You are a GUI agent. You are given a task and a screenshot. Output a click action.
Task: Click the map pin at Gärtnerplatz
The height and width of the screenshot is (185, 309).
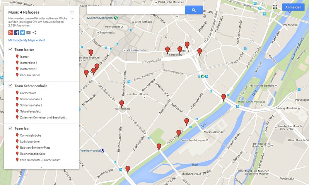[x=121, y=103]
